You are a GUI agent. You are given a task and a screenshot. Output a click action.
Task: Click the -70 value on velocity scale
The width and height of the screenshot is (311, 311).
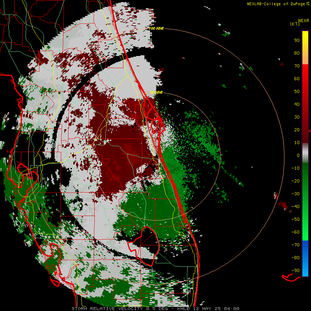295,245
